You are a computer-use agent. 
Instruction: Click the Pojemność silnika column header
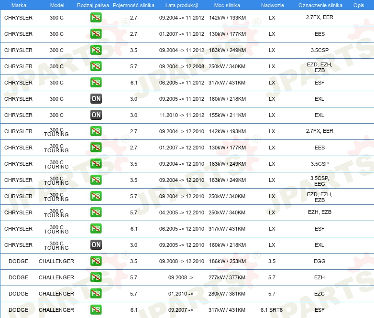133,5
